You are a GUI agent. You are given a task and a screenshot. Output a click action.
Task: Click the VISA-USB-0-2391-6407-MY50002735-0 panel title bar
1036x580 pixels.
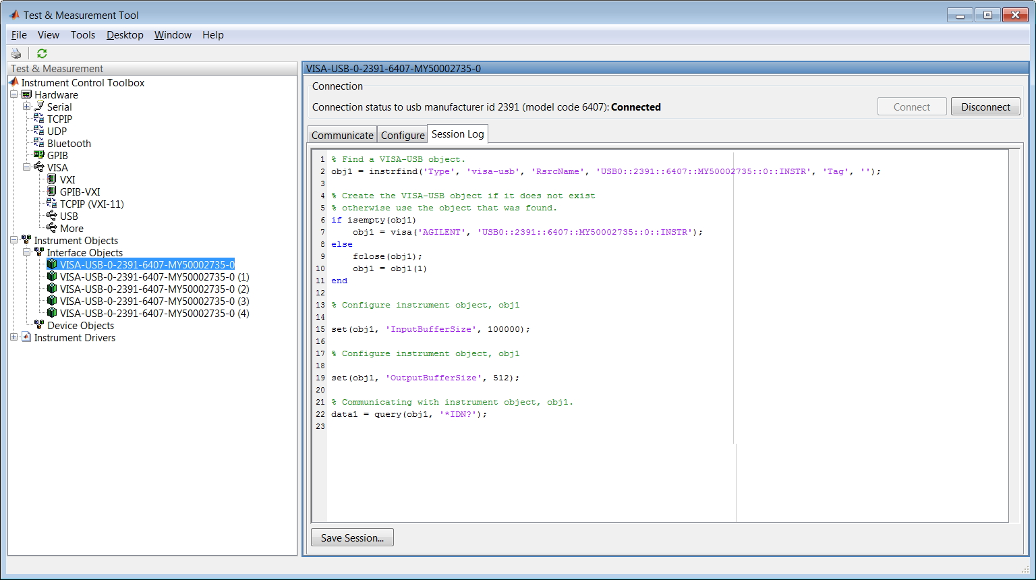pyautogui.click(x=666, y=68)
